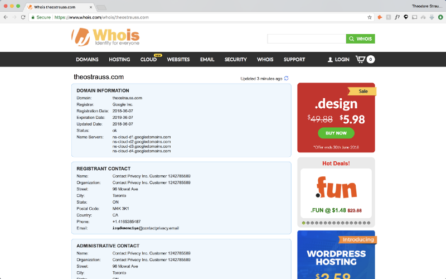The width and height of the screenshot is (446, 279).
Task: Click the LOGIN link
Action: click(338, 60)
